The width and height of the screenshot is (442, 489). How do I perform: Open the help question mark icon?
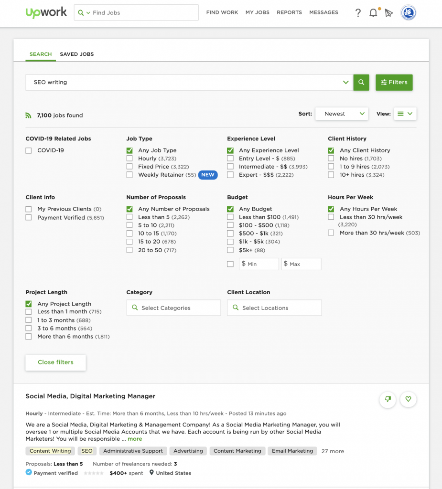[x=358, y=13]
